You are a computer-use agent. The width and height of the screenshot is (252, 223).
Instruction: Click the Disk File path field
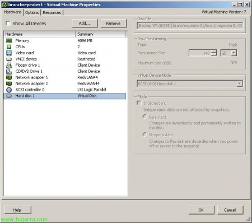click(x=190, y=26)
